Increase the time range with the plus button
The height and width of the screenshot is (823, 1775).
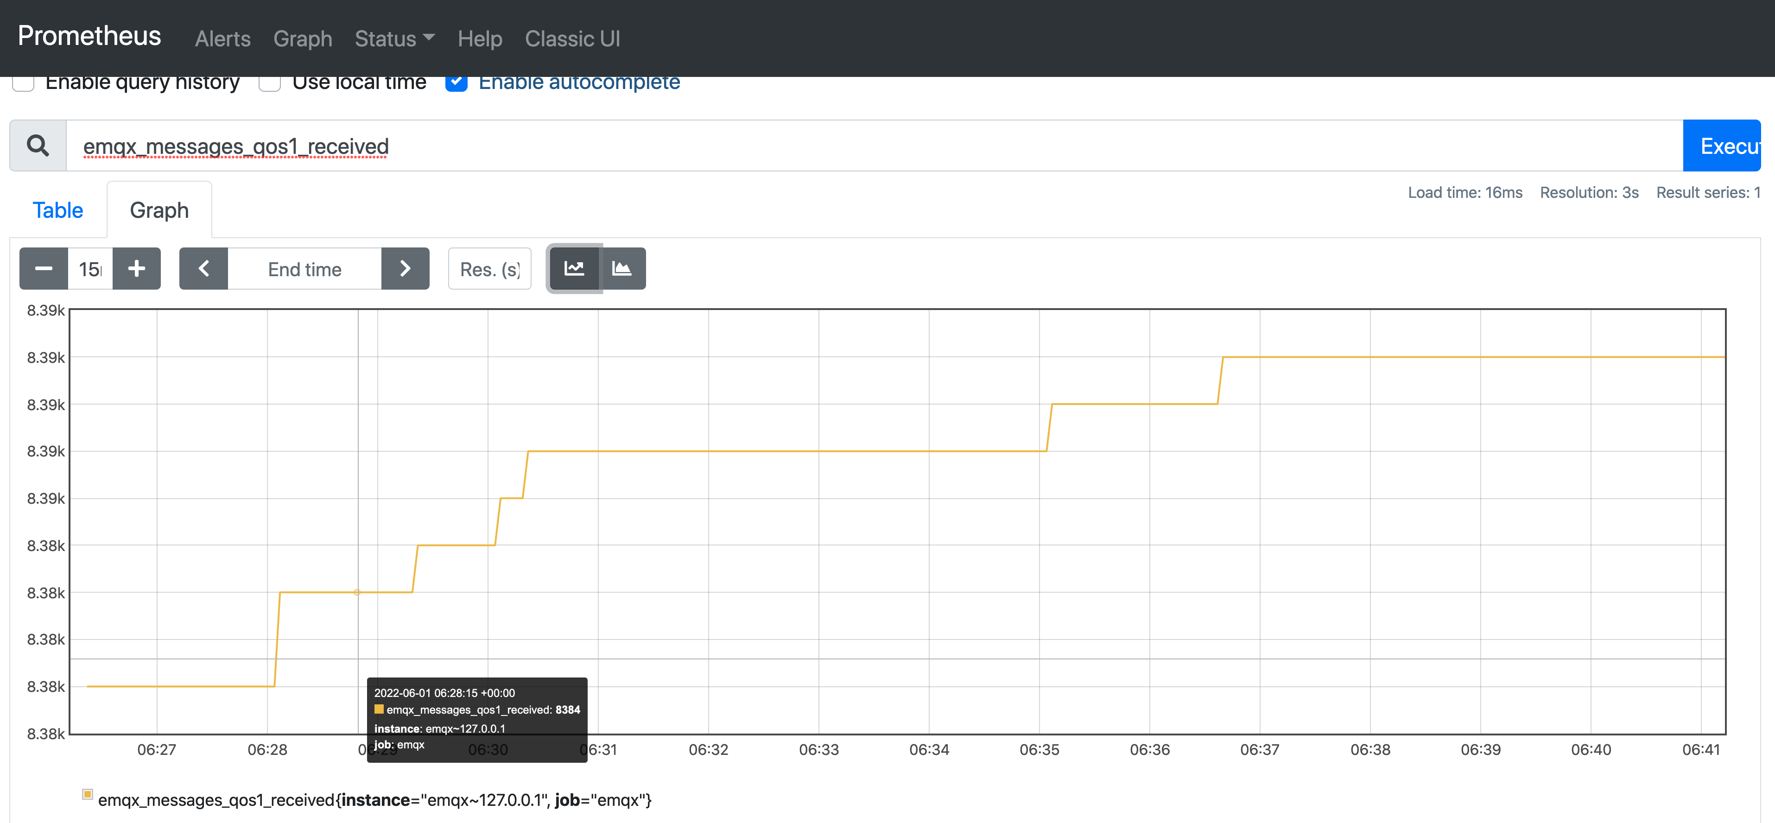pos(136,269)
